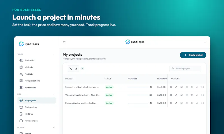Open 'Support chatbot: which answer ...' project name
Image resolution: width=224 pixels, height=134 pixels.
pos(82,87)
